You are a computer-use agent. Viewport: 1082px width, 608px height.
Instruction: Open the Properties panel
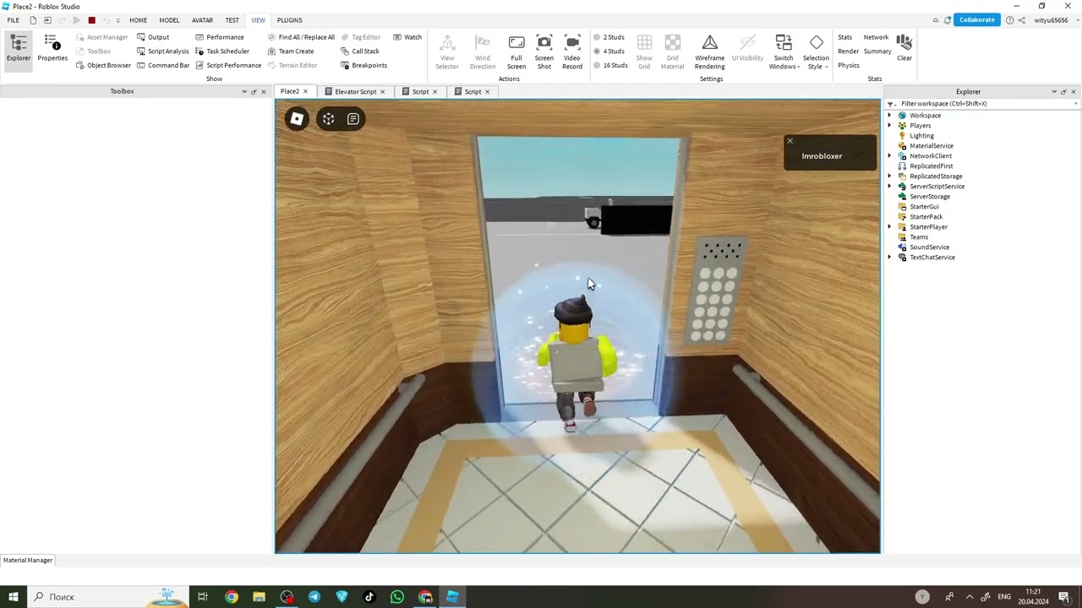point(52,48)
